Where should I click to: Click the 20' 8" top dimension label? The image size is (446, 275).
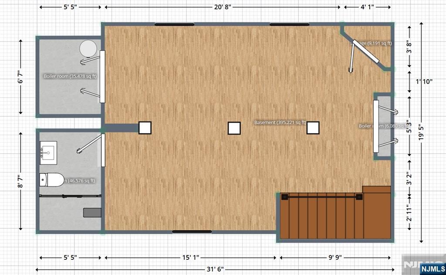coord(223,7)
